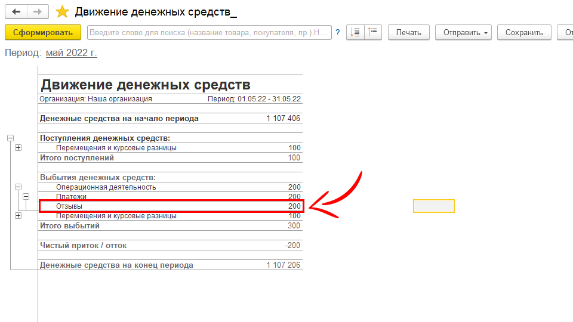Collapse the outermost report group

click(10, 138)
